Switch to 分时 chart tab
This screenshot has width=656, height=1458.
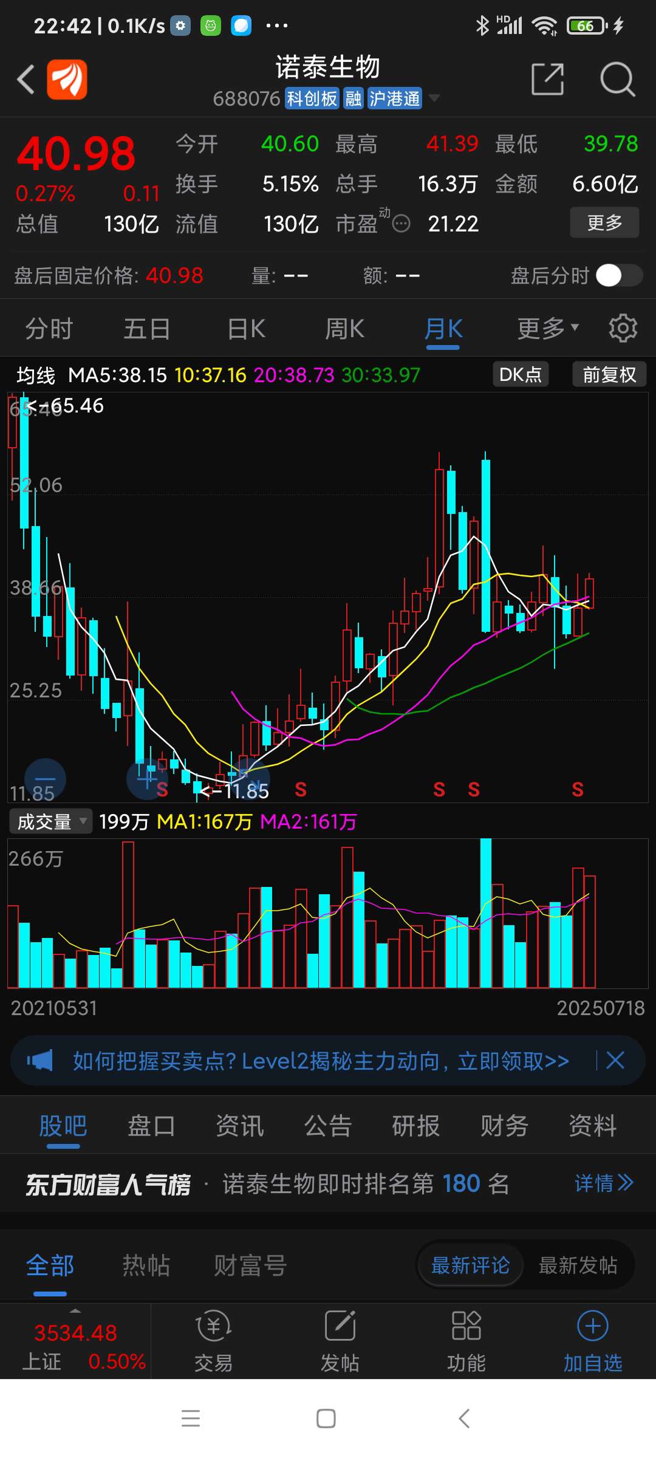point(49,329)
